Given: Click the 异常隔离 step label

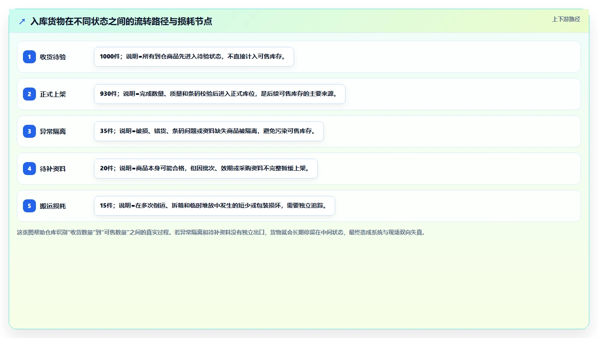Looking at the screenshot, I should [53, 131].
